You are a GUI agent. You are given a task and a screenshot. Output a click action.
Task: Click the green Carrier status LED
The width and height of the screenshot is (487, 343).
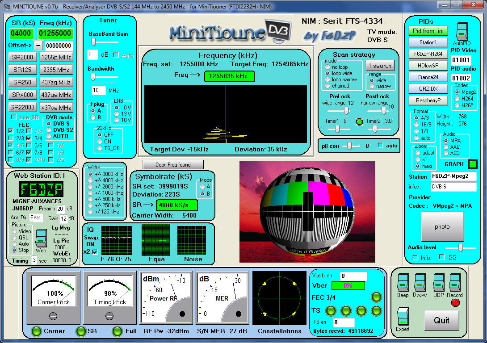(x=36, y=331)
